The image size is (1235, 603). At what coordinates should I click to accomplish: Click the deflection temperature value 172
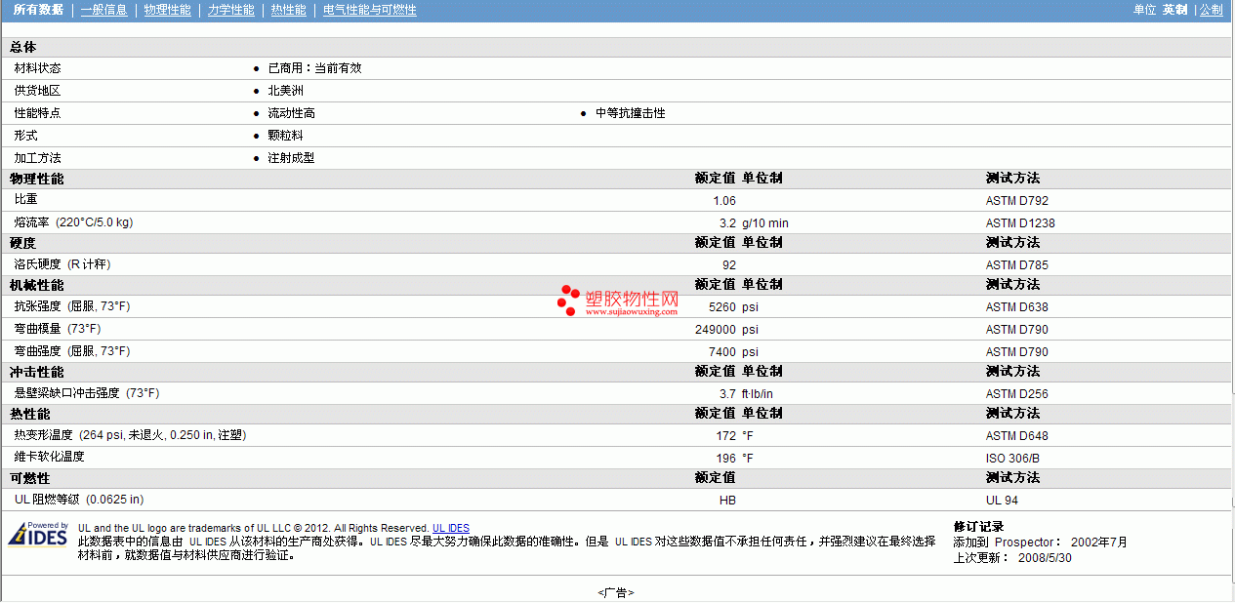click(726, 436)
